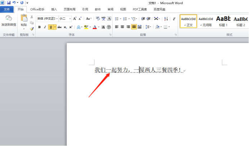Toggle distributed alignment button
Viewport: 249px width, 146px height.
click(x=140, y=27)
